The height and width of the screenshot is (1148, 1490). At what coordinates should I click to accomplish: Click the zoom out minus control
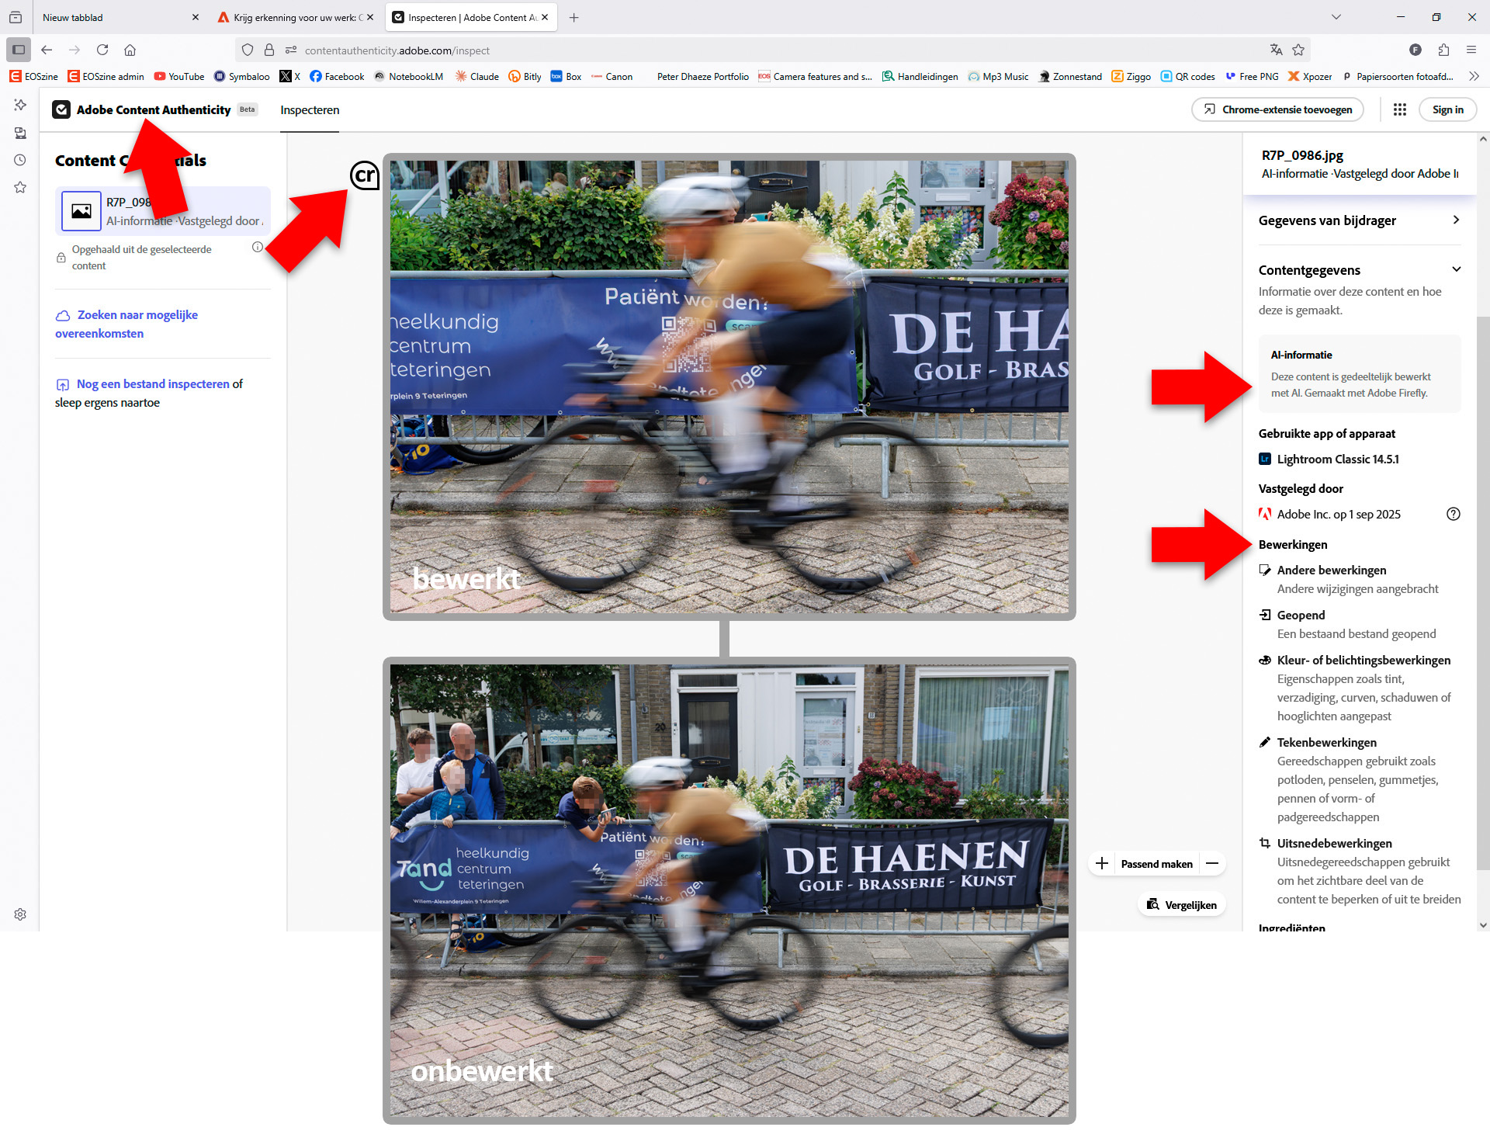1212,863
